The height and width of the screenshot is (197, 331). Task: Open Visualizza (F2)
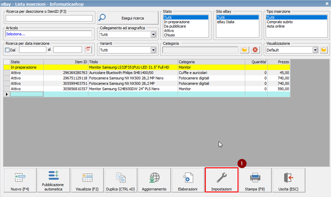point(87,180)
